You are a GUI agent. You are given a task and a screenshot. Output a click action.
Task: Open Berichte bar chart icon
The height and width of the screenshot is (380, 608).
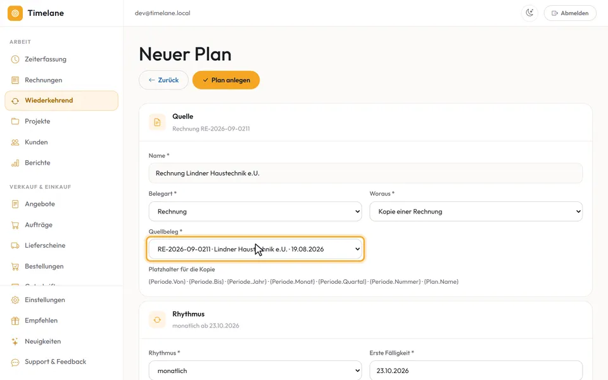[x=15, y=163]
